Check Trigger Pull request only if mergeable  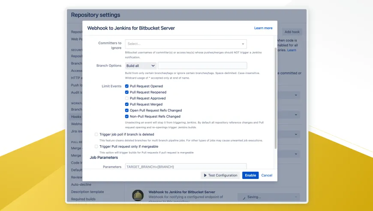96,147
